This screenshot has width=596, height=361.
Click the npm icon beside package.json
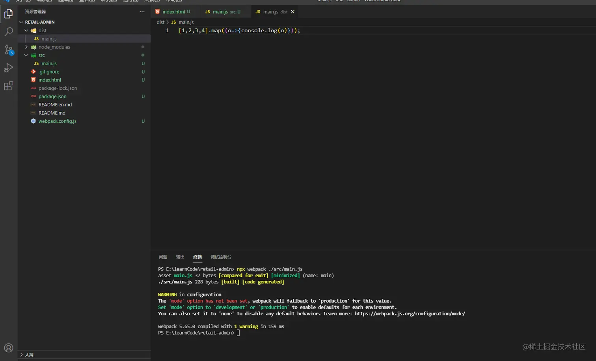point(33,96)
